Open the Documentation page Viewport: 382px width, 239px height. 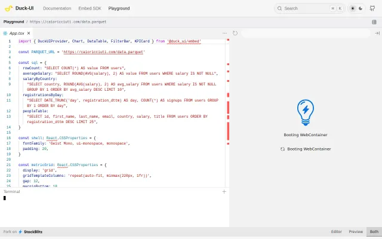57,8
